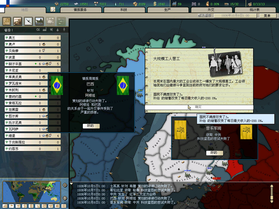The image size is (279, 209).
Task: Select province 米凯利 in the list
Action: [x=26, y=90]
